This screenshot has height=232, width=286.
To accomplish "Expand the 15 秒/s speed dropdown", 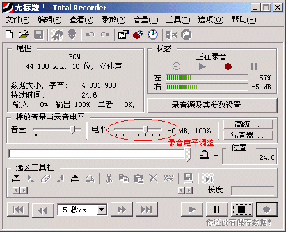I will pyautogui.click(x=102, y=210).
